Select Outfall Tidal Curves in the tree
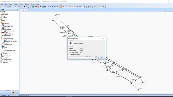 click(11, 34)
